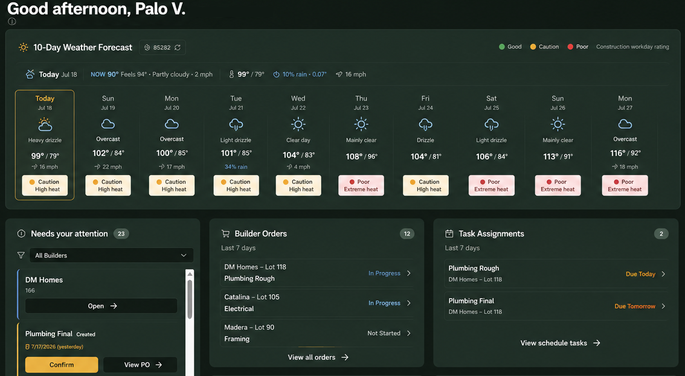The height and width of the screenshot is (376, 685).
Task: Open the DM Homes builder item
Action: point(101,306)
